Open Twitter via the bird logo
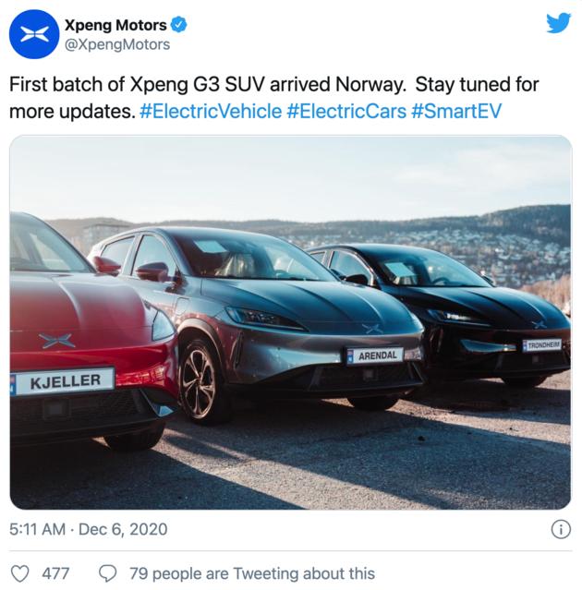582x590 pixels. click(558, 23)
